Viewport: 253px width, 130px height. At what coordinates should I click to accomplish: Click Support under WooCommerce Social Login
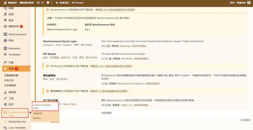coord(68,45)
